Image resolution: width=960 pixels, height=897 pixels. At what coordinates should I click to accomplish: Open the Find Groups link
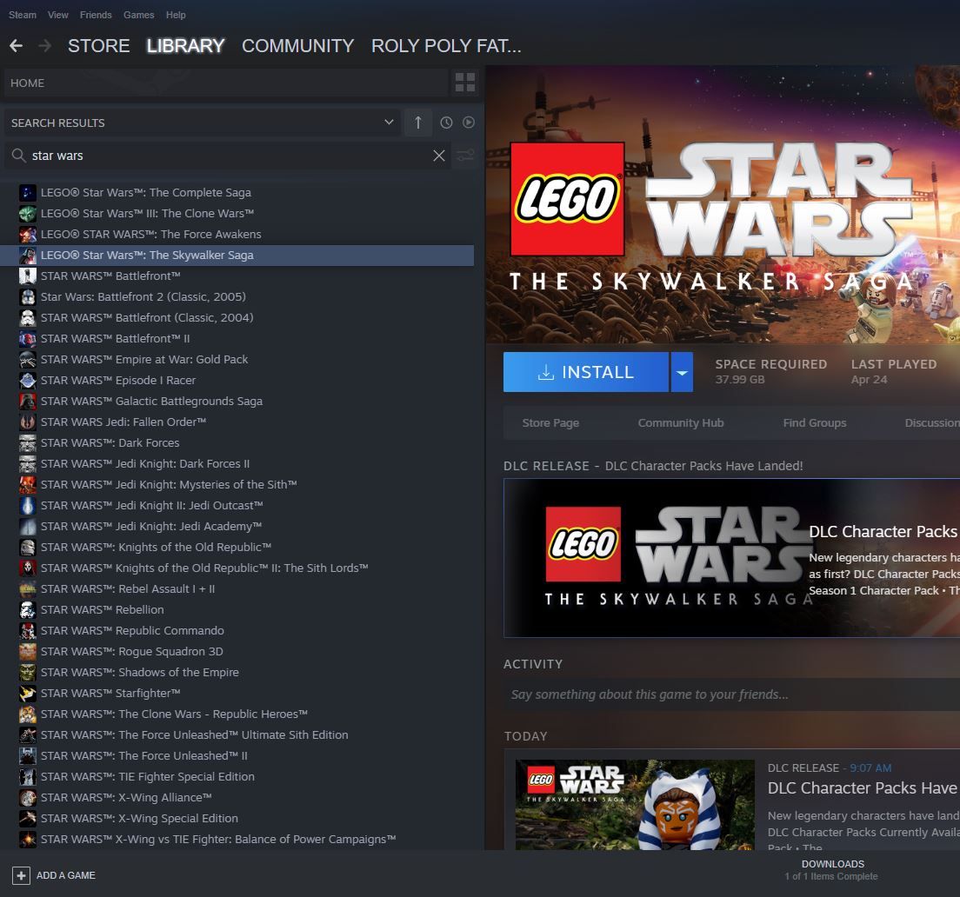(x=814, y=422)
